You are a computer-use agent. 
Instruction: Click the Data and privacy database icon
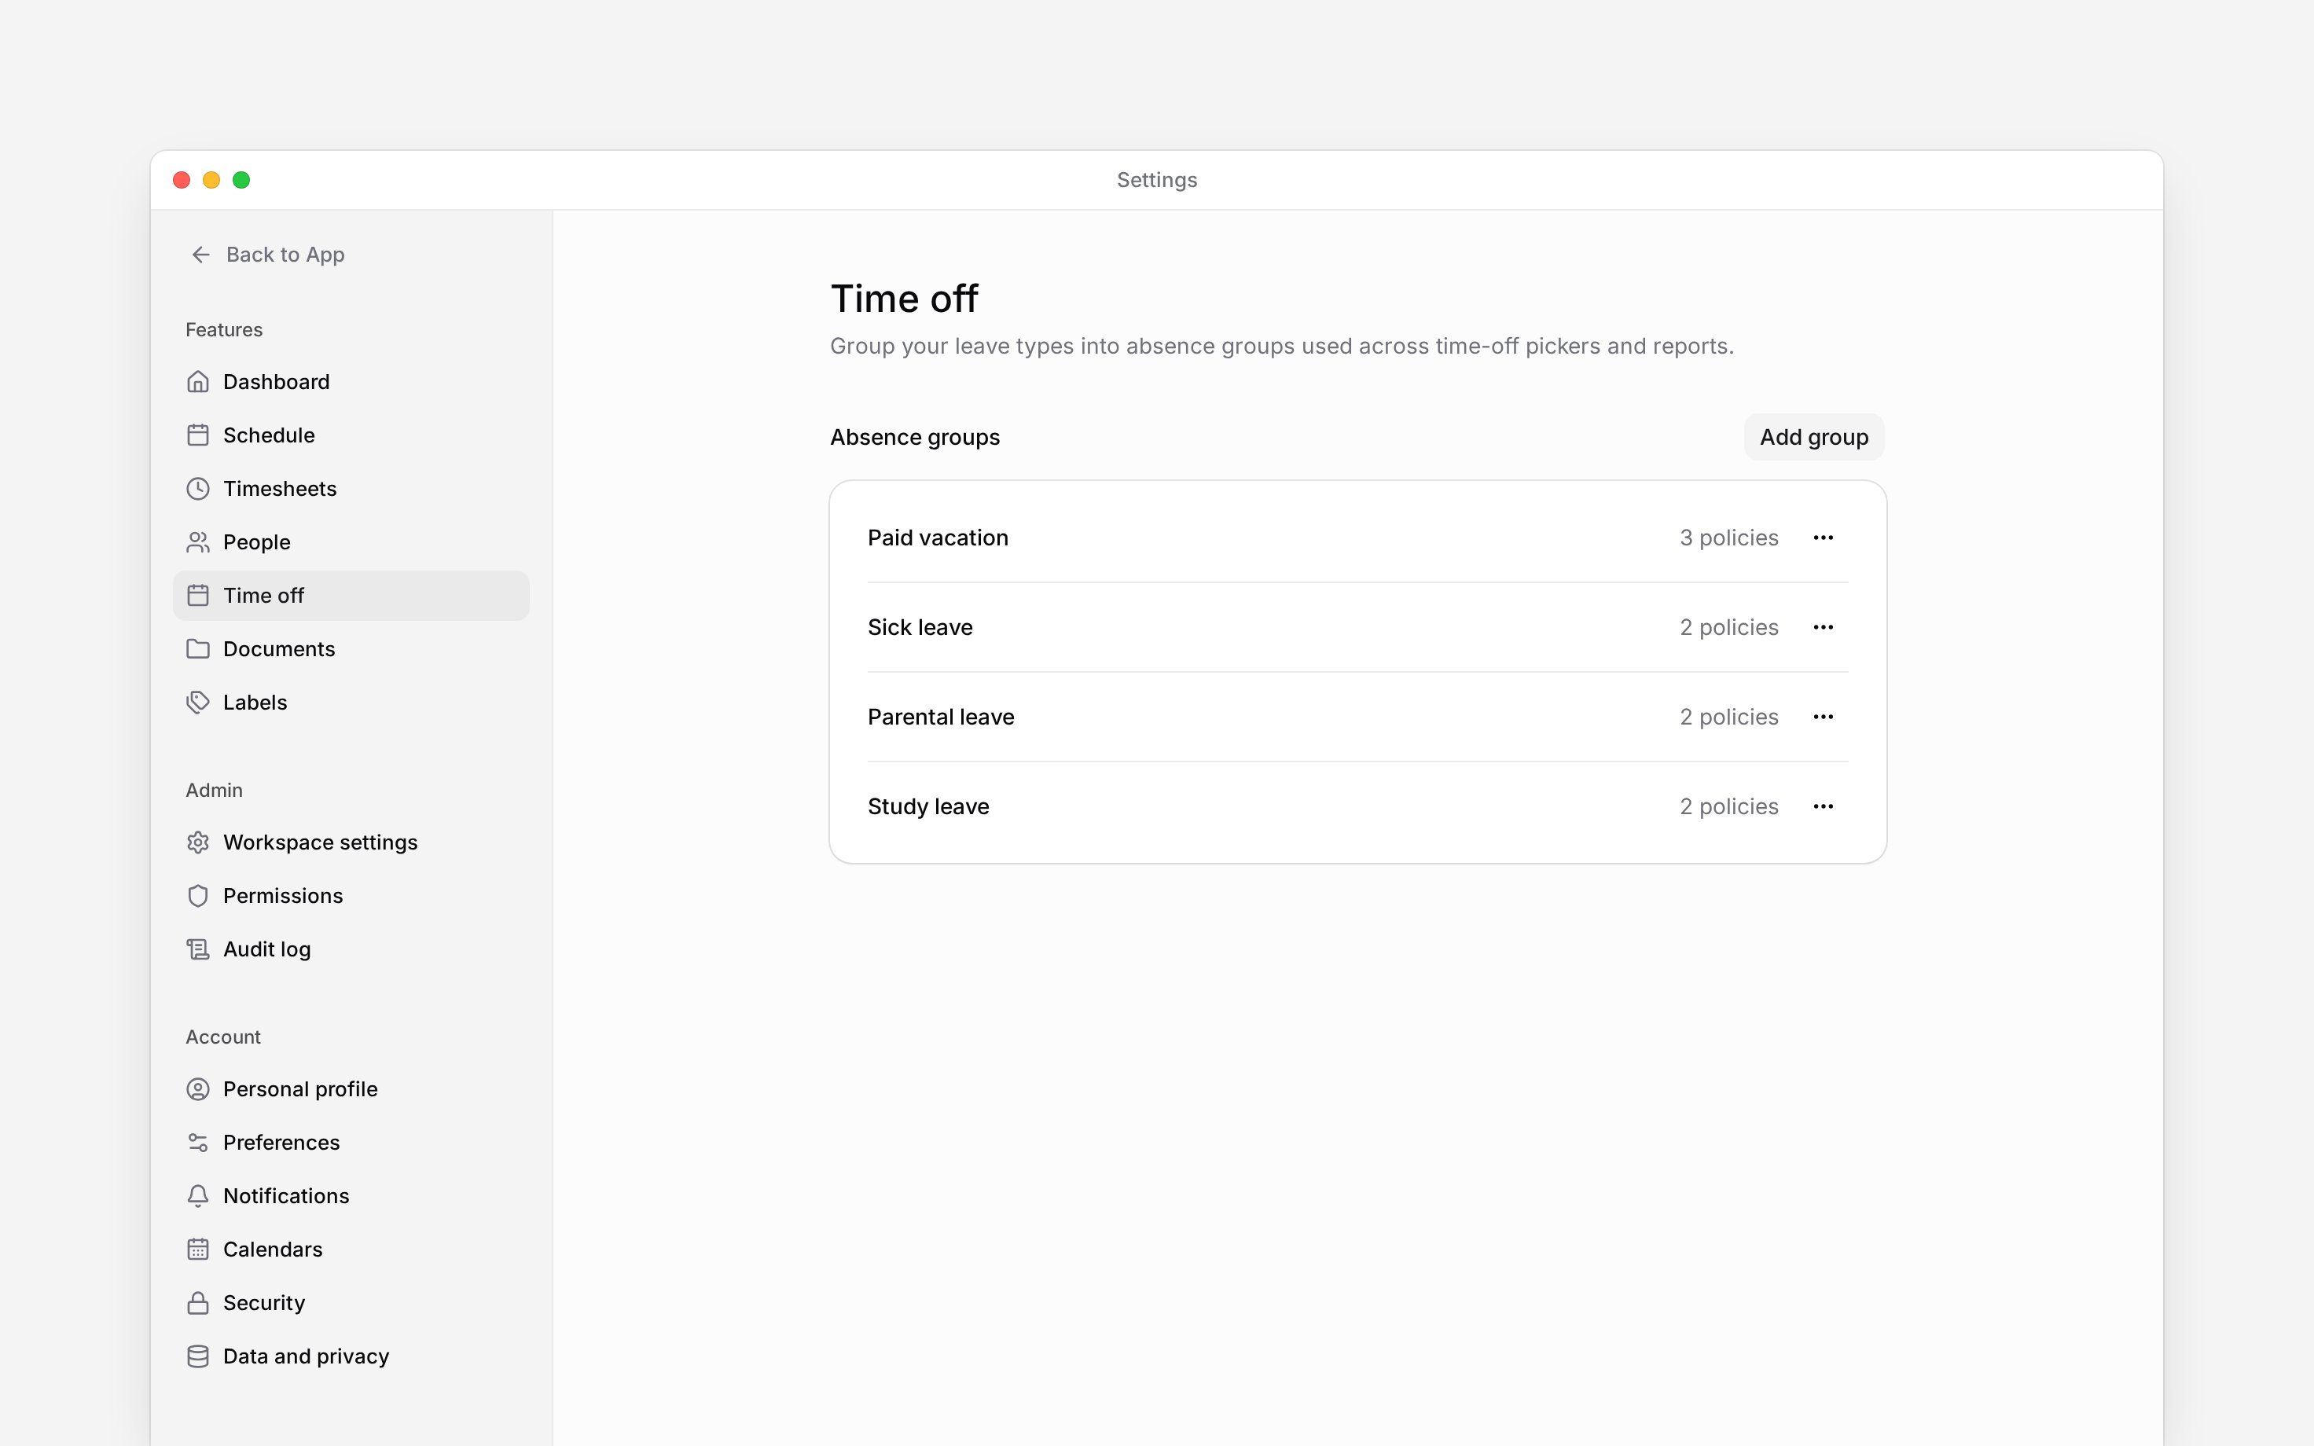click(x=198, y=1357)
